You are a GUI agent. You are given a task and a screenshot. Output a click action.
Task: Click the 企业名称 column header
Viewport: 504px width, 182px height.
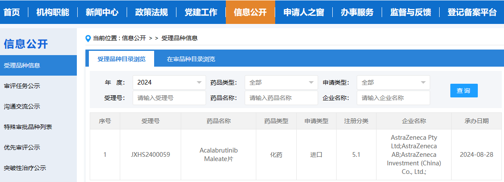click(x=414, y=121)
